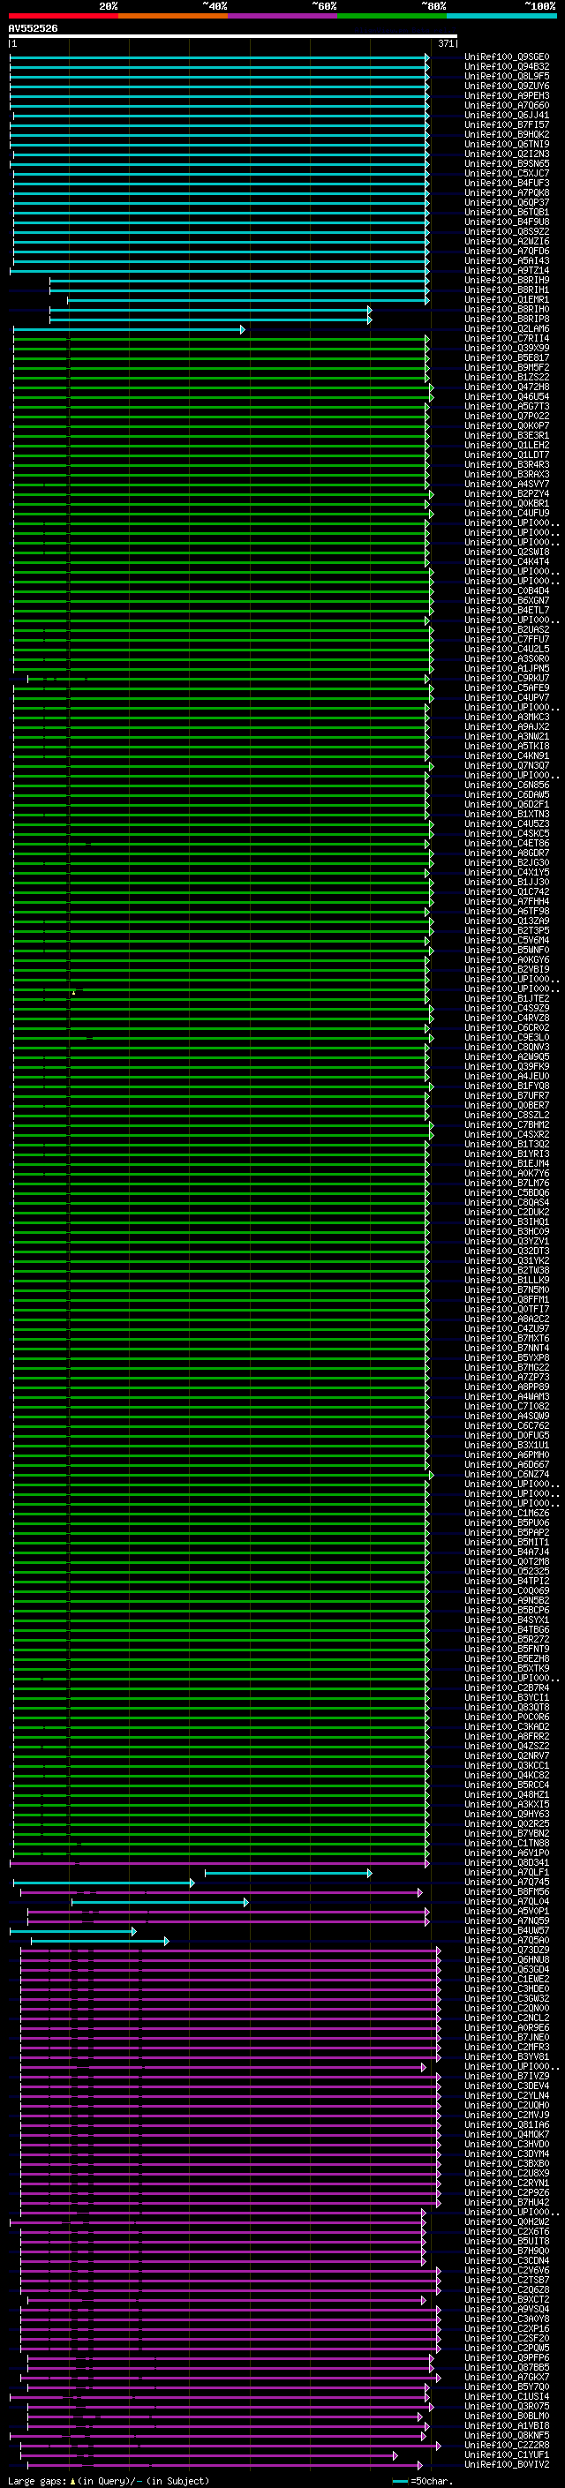
Task: Select the UniRef100_Q2LAM6 label
Action: point(507,329)
